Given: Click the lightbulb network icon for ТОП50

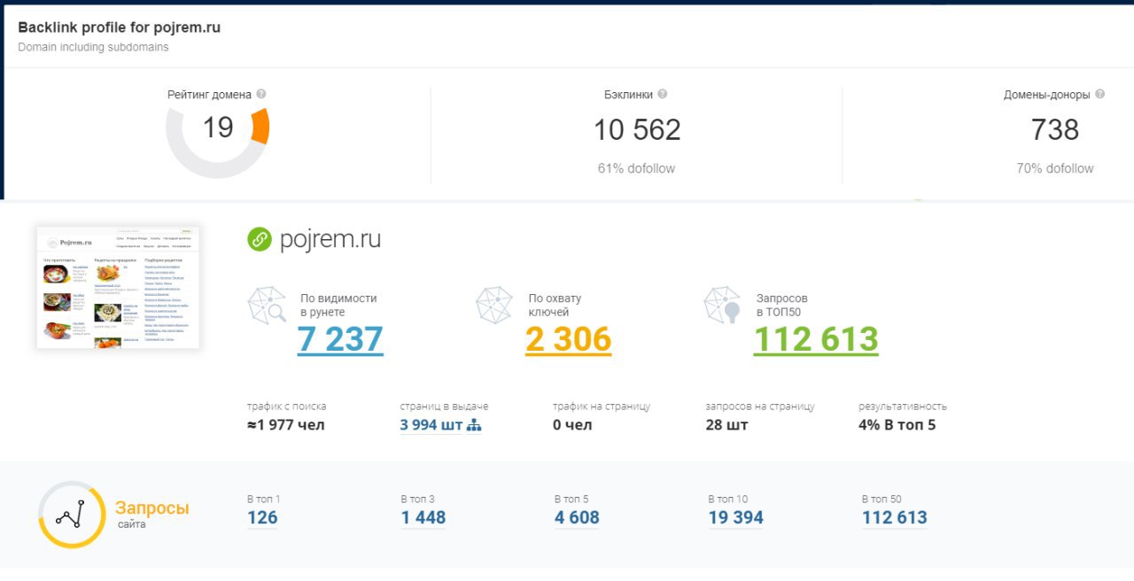Looking at the screenshot, I should (x=722, y=305).
